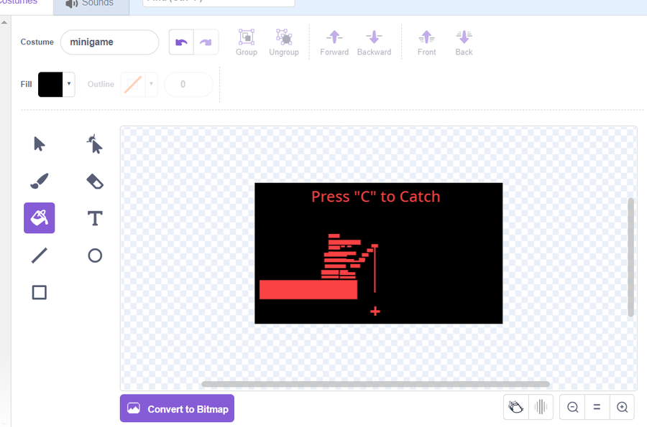Zoom in on the canvas

point(622,407)
